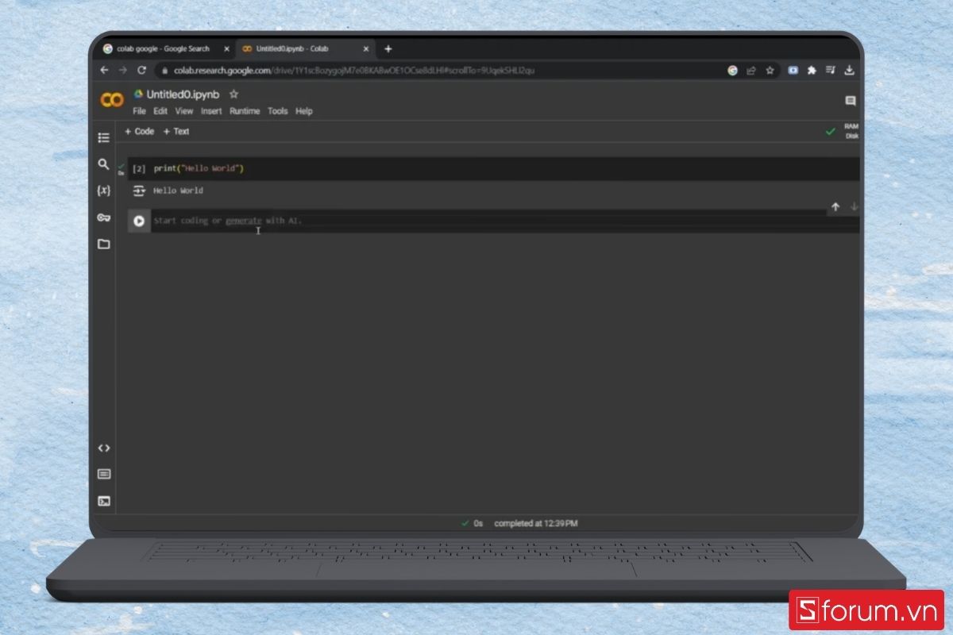Open the Edit menu
This screenshot has width=953, height=635.
coord(160,111)
